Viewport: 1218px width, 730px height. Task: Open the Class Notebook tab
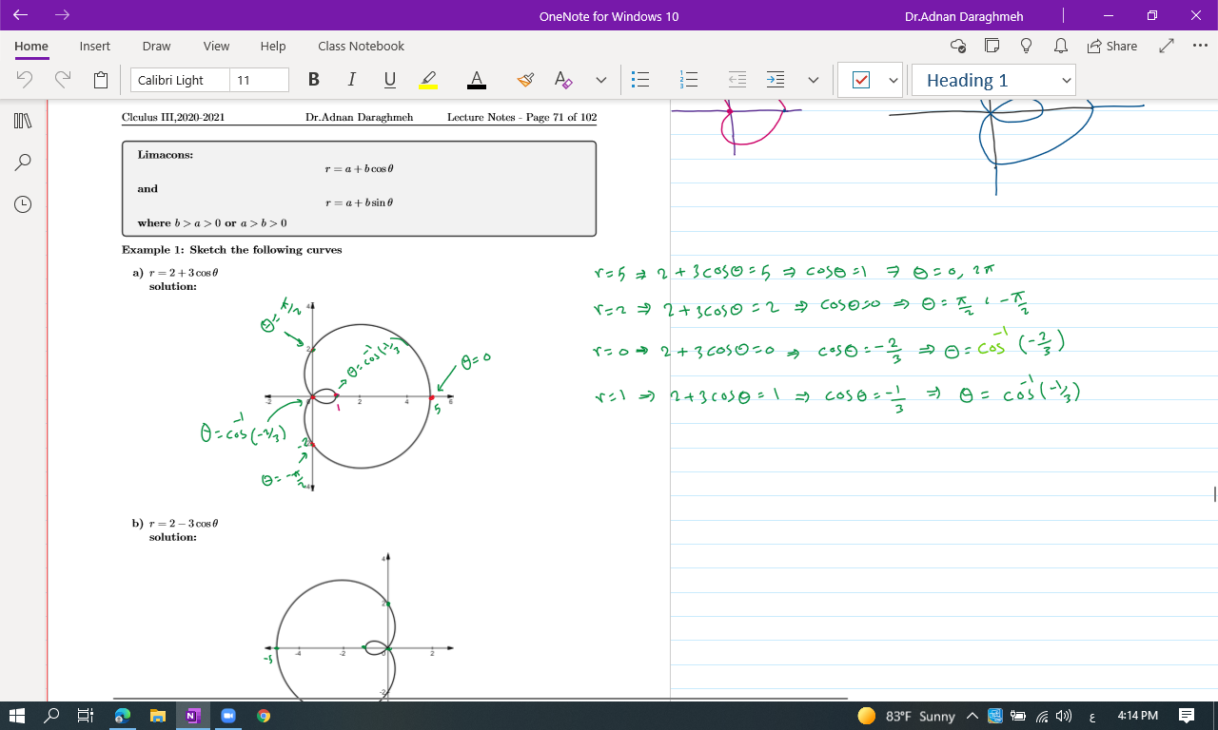point(361,46)
